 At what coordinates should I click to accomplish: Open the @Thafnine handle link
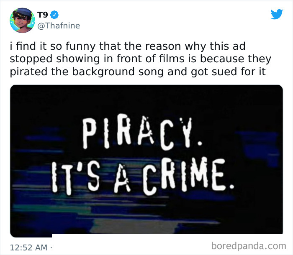tap(59, 25)
